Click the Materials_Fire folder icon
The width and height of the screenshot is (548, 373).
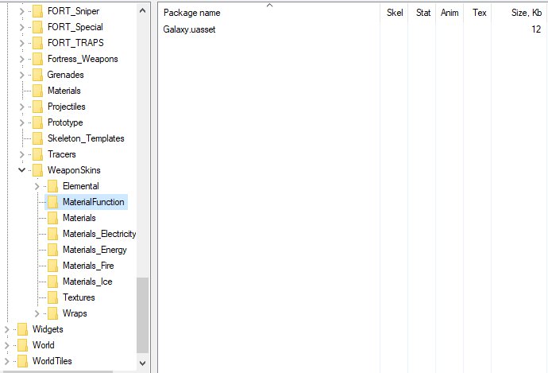point(52,266)
